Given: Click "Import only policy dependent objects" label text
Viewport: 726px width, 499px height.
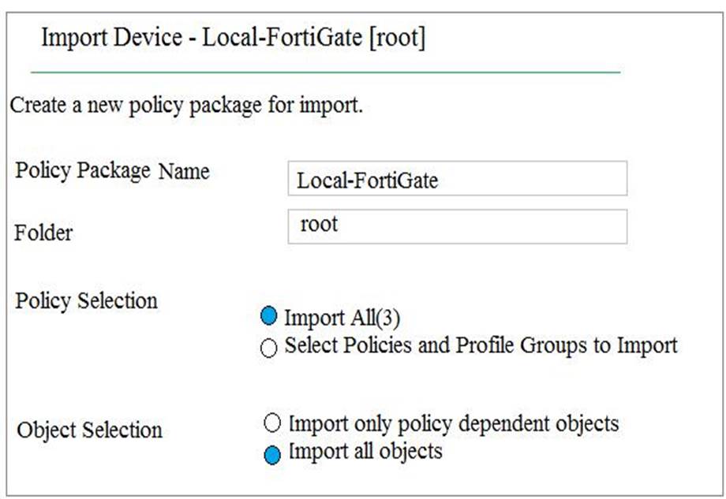Looking at the screenshot, I should click(x=453, y=423).
